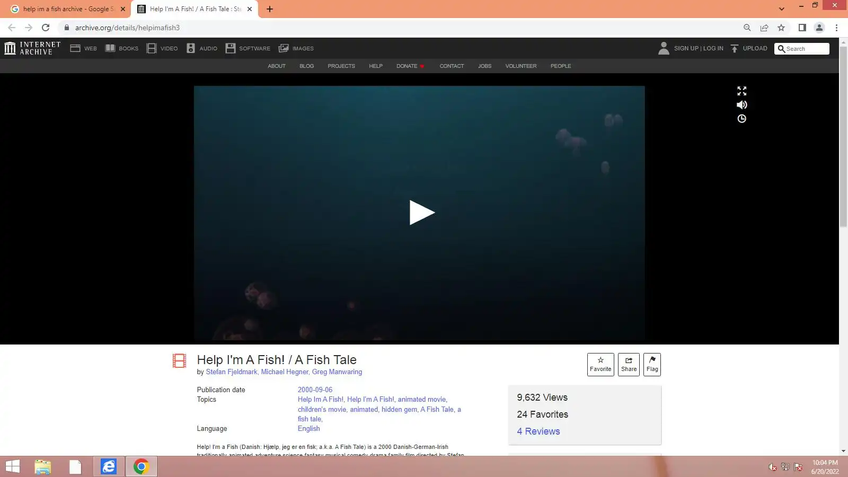The height and width of the screenshot is (477, 848).
Task: Open the VOLUNTEER menu item
Action: (521, 66)
